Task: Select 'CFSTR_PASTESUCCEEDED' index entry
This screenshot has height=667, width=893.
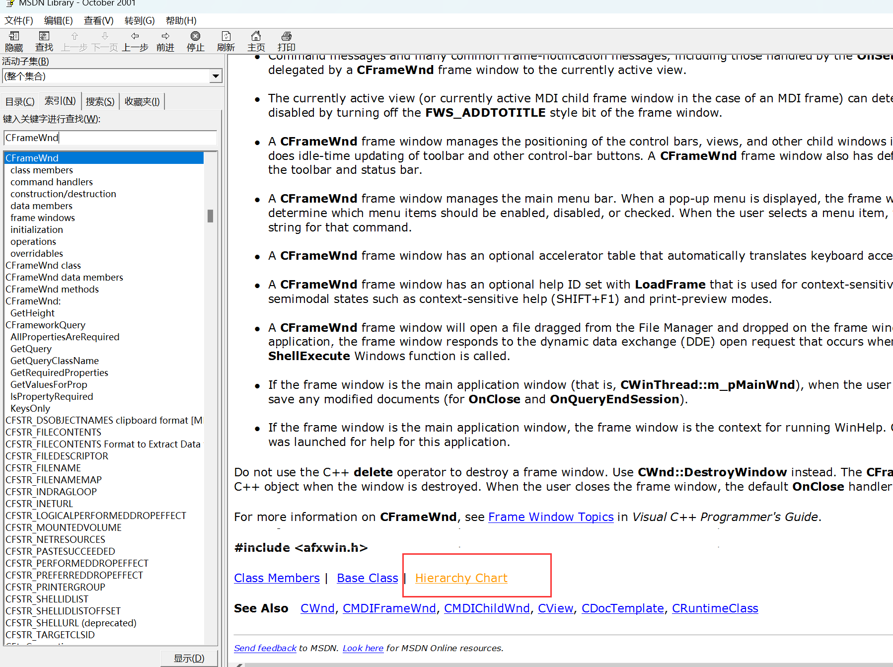Action: [x=60, y=551]
